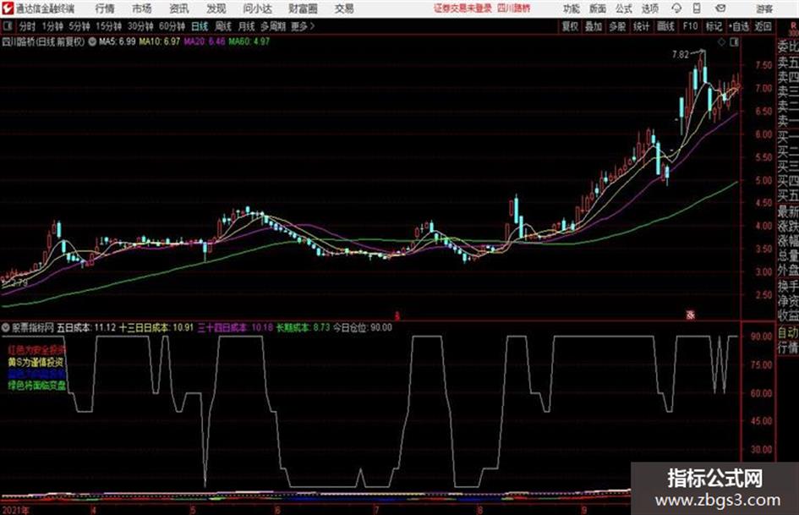Open the 资讯 menu

[179, 8]
